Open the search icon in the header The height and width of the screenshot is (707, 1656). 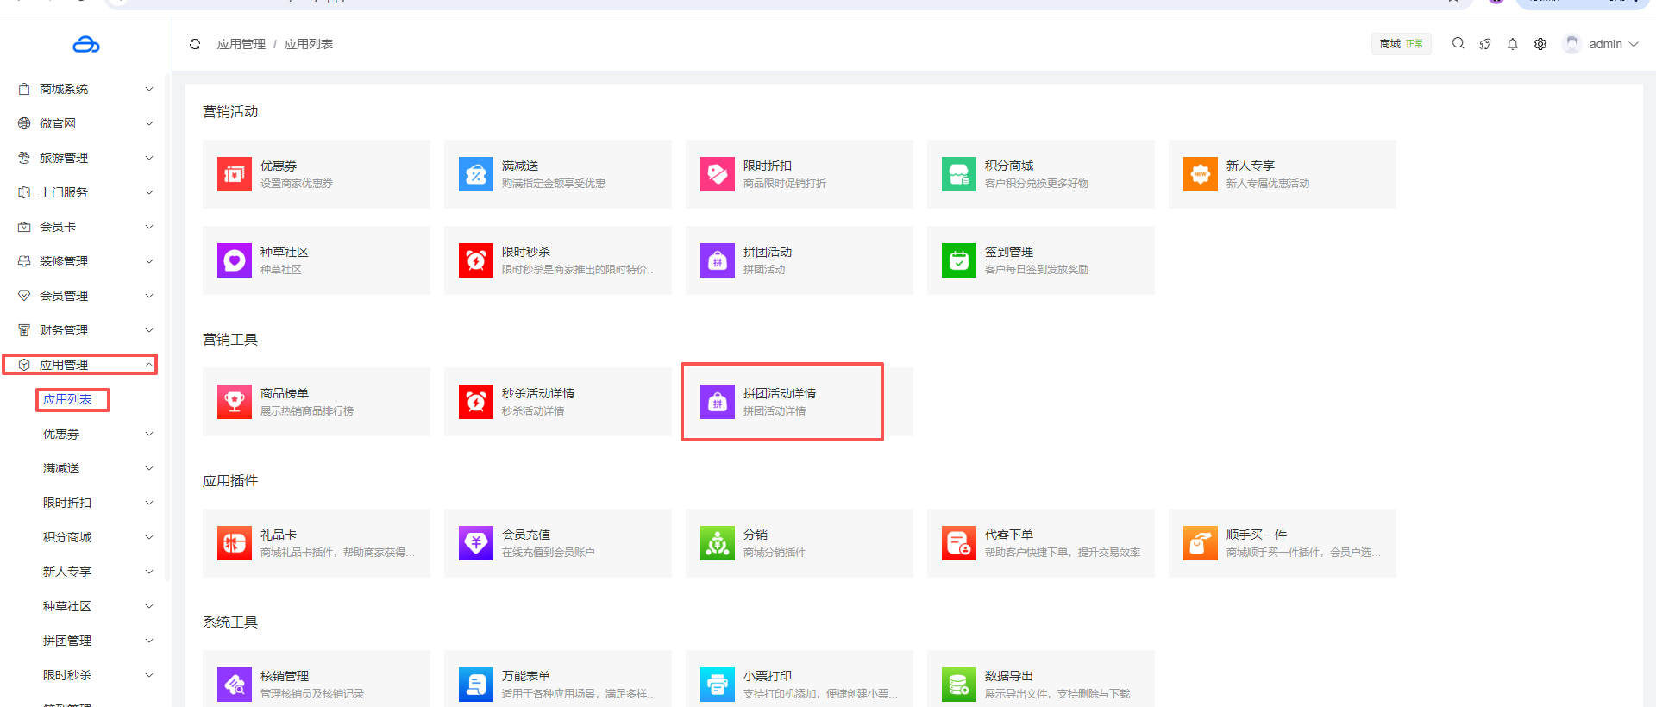coord(1458,43)
